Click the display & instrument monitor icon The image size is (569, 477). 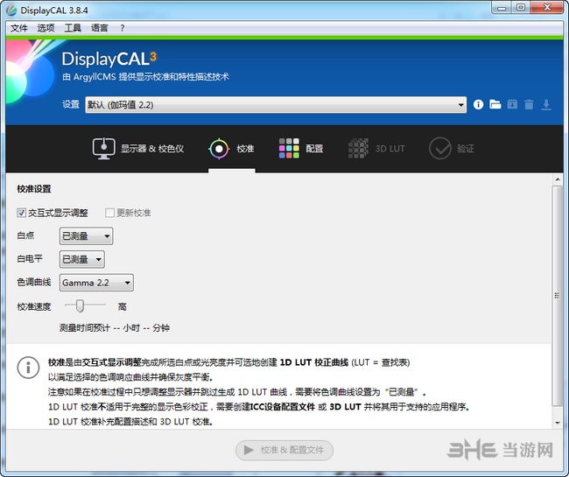[104, 149]
